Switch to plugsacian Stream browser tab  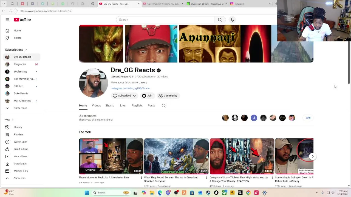(x=207, y=4)
